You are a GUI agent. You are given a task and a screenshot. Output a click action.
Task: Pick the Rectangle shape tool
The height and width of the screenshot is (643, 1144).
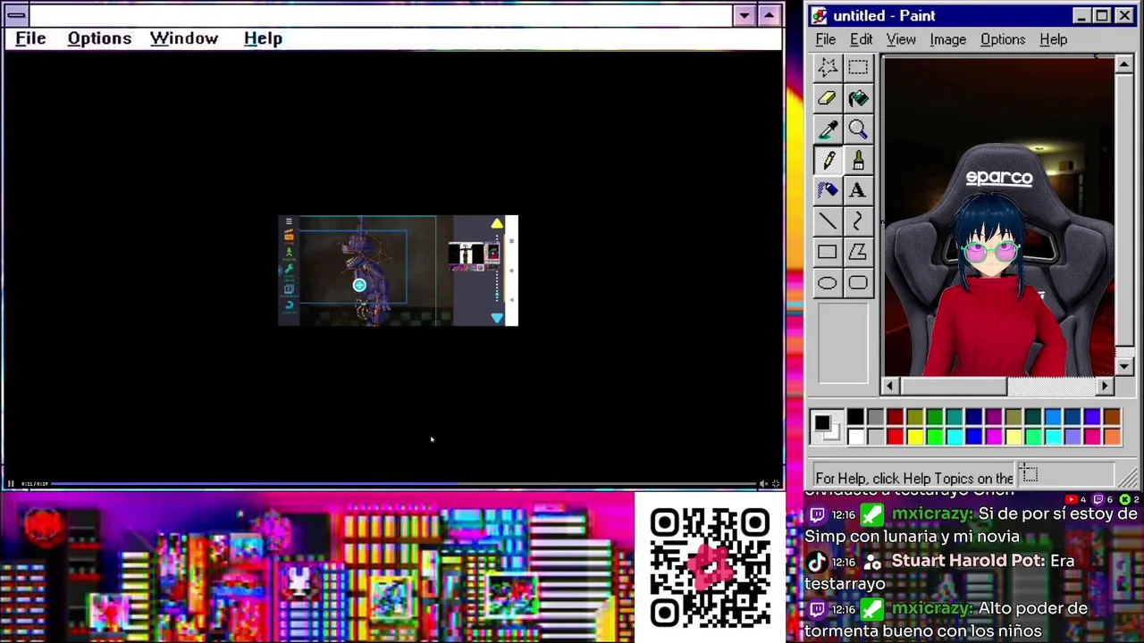tap(828, 252)
